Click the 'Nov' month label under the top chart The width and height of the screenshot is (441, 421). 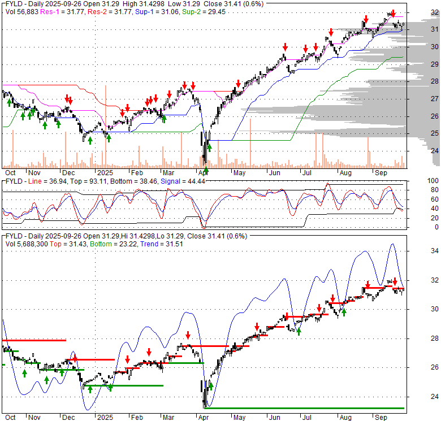(34, 173)
